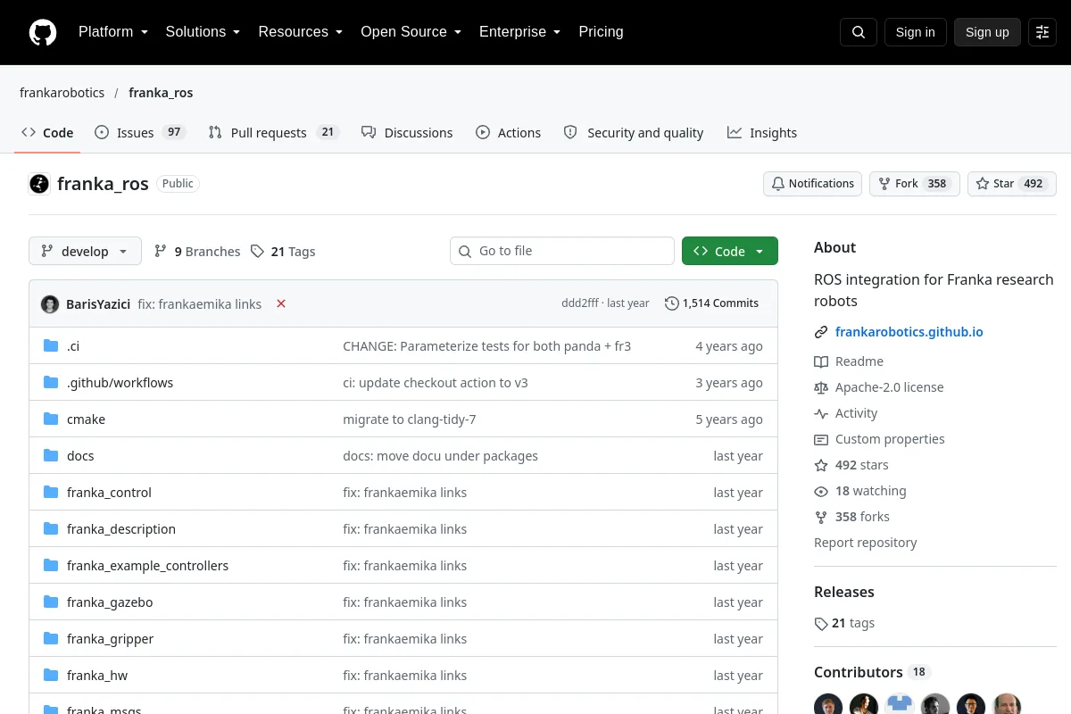This screenshot has height=714, width=1071.
Task: Open the Pull requests tab
Action: [274, 133]
